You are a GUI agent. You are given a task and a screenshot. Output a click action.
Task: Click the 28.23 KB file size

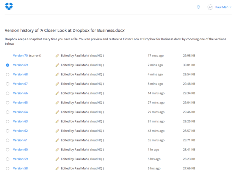[189, 159]
